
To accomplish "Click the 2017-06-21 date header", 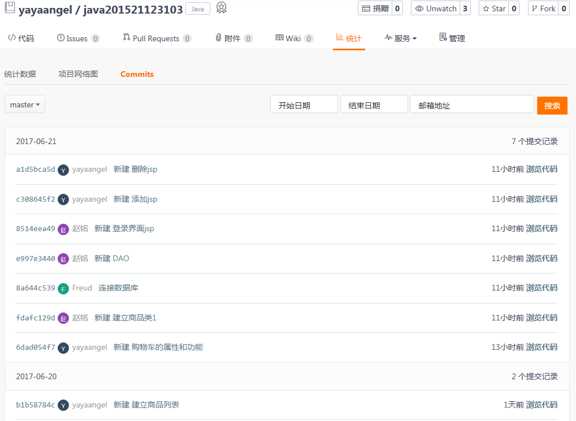I will [36, 141].
